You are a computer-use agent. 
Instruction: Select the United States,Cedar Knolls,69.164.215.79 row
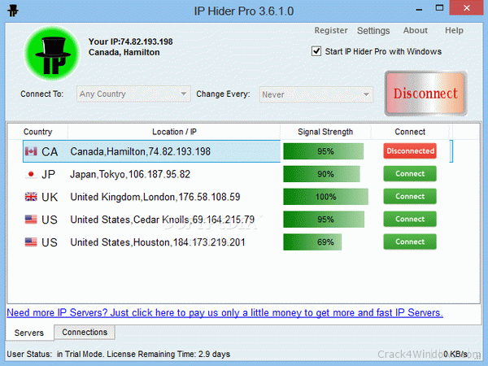click(x=163, y=220)
